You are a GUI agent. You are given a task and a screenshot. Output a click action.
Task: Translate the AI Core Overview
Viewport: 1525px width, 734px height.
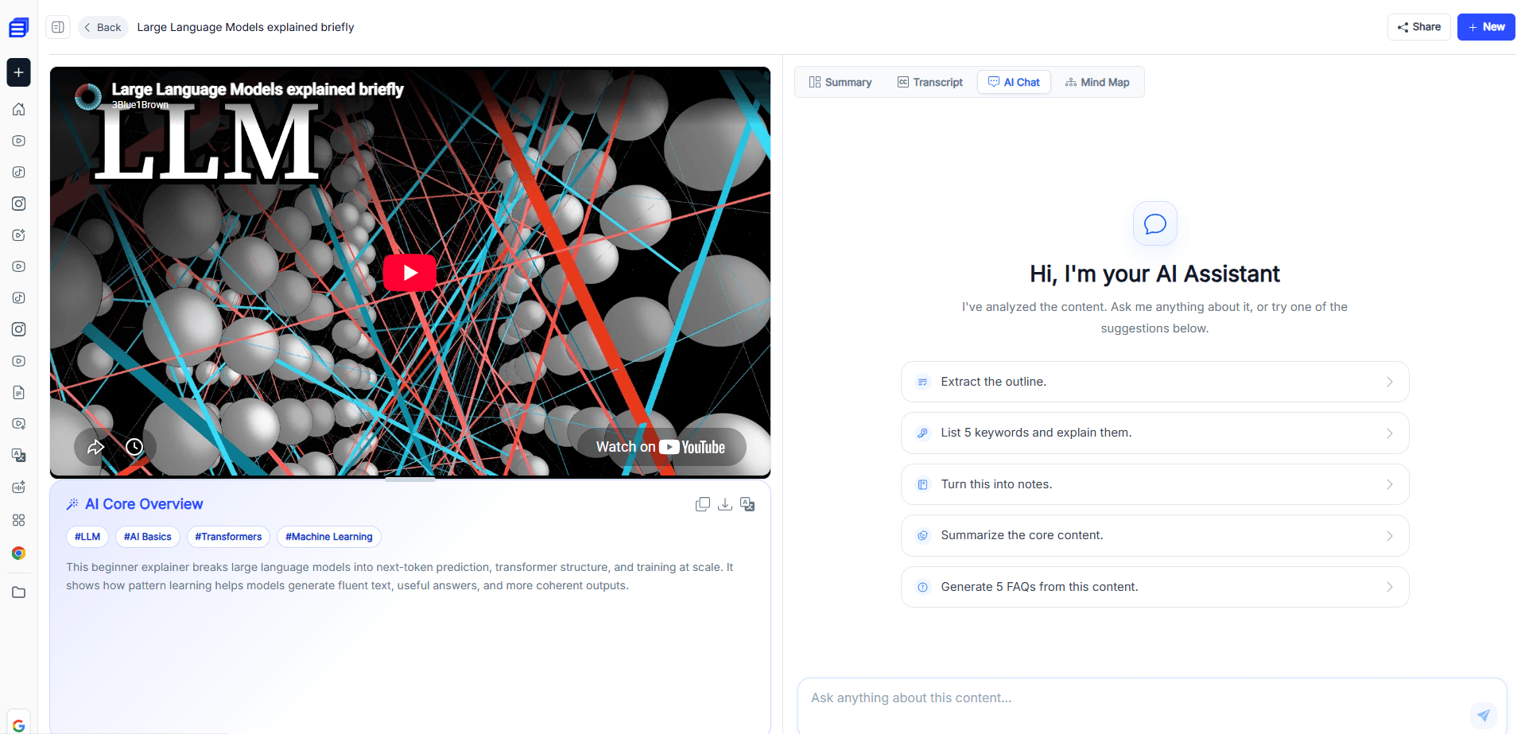[x=747, y=504]
